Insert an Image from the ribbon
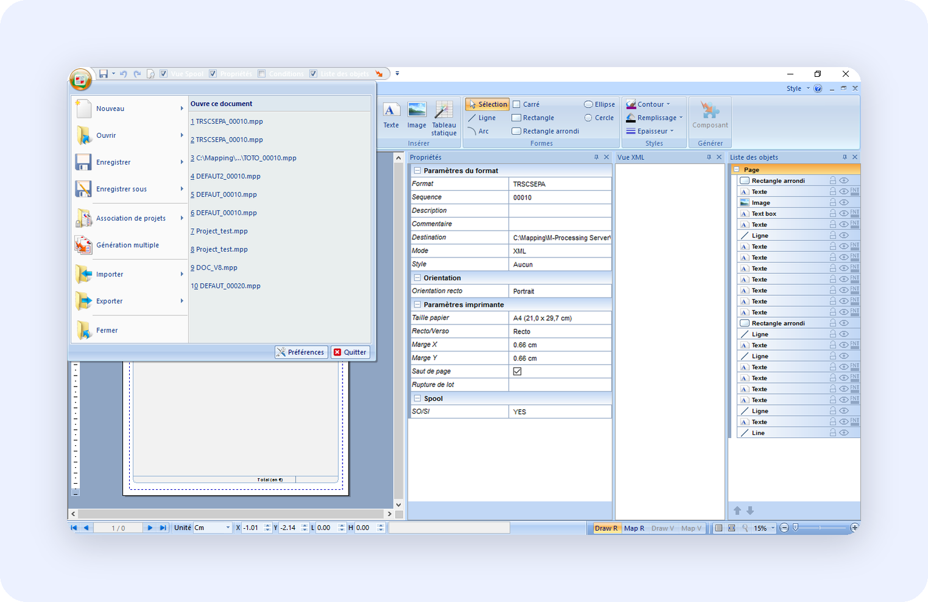The width and height of the screenshot is (928, 602). pyautogui.click(x=417, y=116)
